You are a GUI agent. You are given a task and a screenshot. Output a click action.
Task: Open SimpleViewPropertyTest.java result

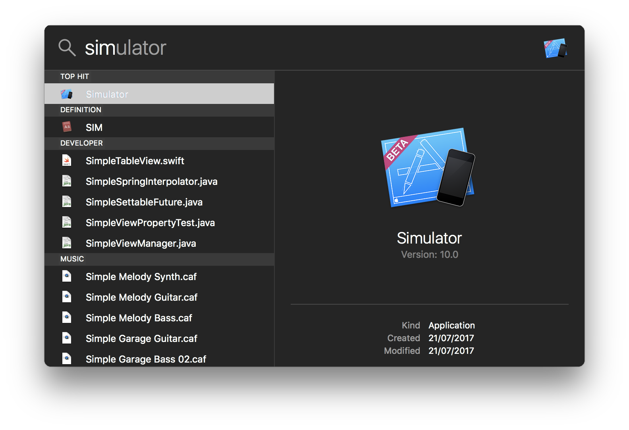tap(159, 223)
